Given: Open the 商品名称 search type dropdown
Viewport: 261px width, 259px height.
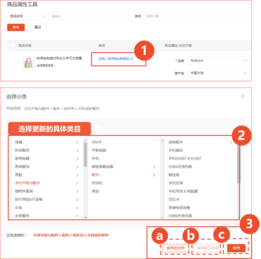Looking at the screenshot, I should (28, 16).
